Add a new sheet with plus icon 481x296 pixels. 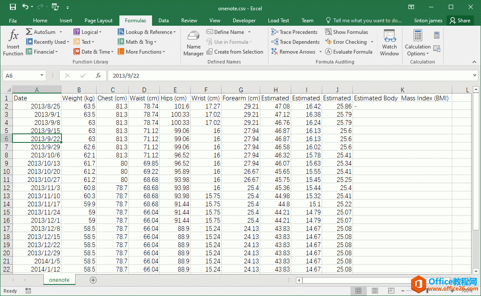coord(93,280)
